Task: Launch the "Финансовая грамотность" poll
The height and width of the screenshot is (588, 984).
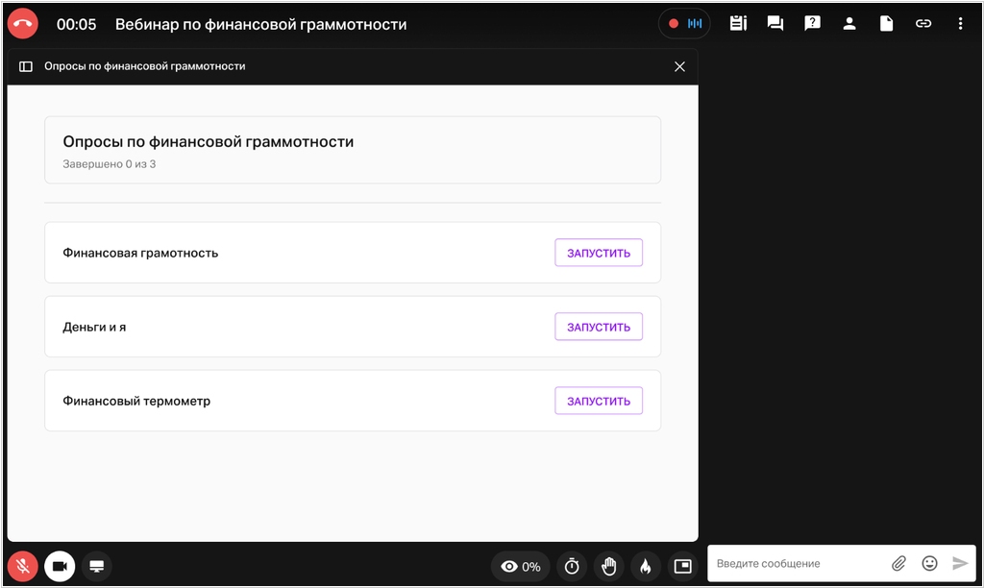Action: [598, 253]
